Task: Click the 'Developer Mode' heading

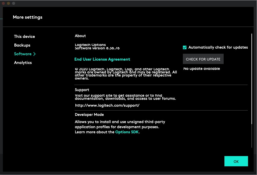Action: point(89,115)
